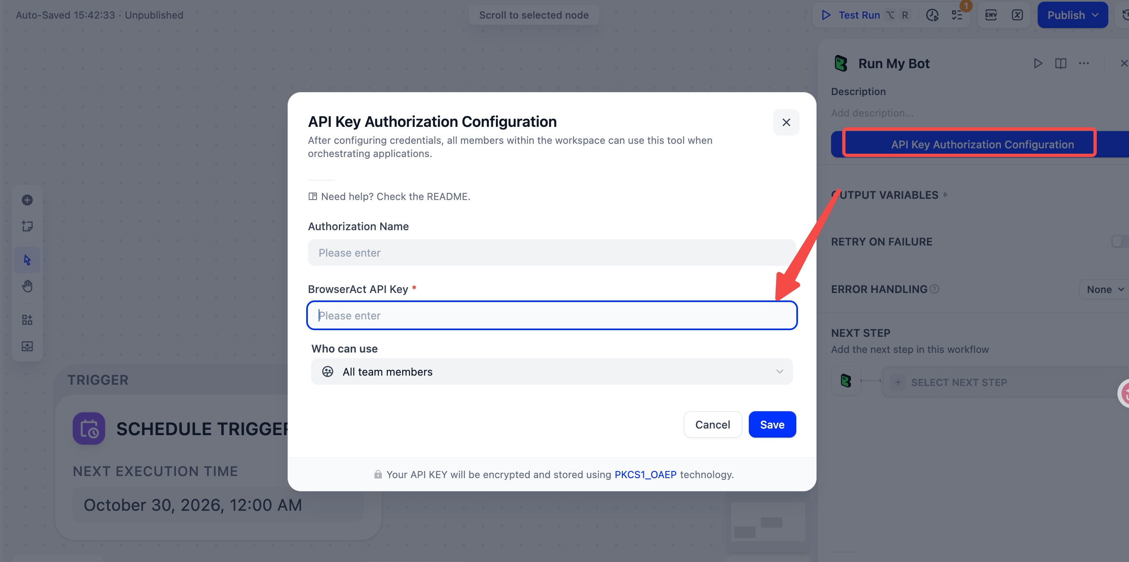This screenshot has height=562, width=1129.
Task: Expand the Output Variables section
Action: (x=889, y=195)
